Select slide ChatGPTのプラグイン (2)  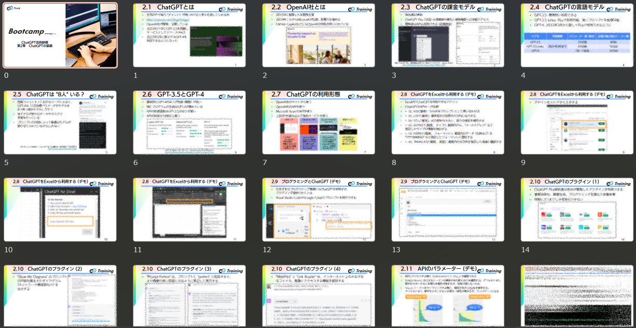pos(60,296)
